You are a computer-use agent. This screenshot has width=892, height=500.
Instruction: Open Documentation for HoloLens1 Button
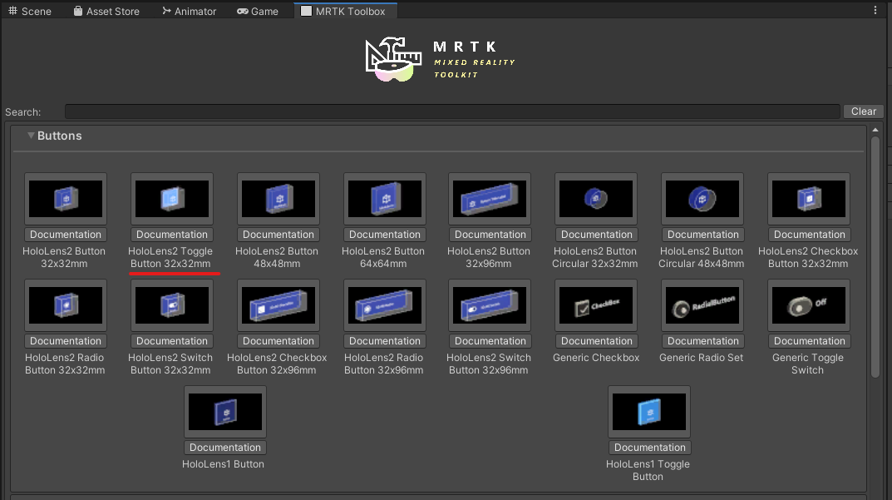(225, 448)
